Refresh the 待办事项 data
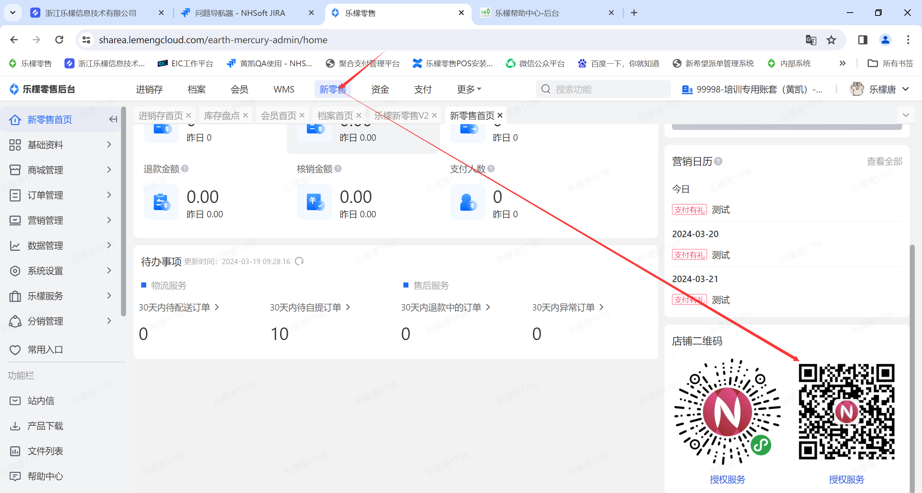This screenshot has height=493, width=922. [x=299, y=261]
